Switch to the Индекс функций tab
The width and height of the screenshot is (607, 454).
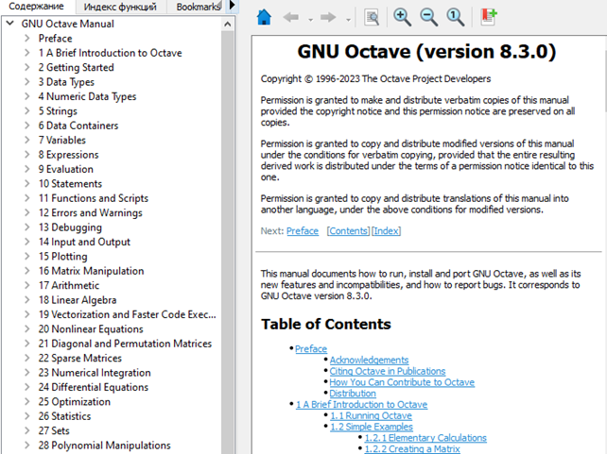(118, 7)
